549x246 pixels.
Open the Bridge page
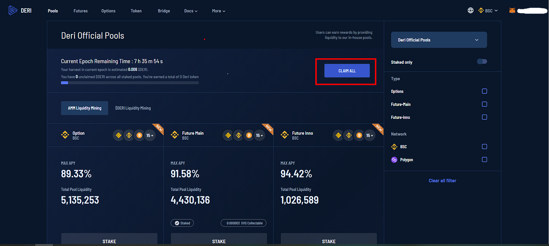(x=164, y=11)
